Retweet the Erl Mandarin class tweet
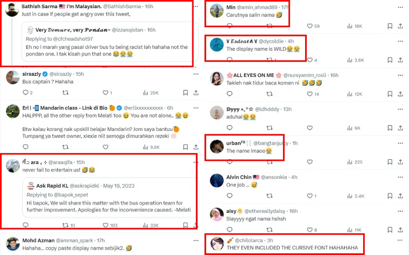Image resolution: width=409 pixels, height=255 pixels. click(x=65, y=147)
